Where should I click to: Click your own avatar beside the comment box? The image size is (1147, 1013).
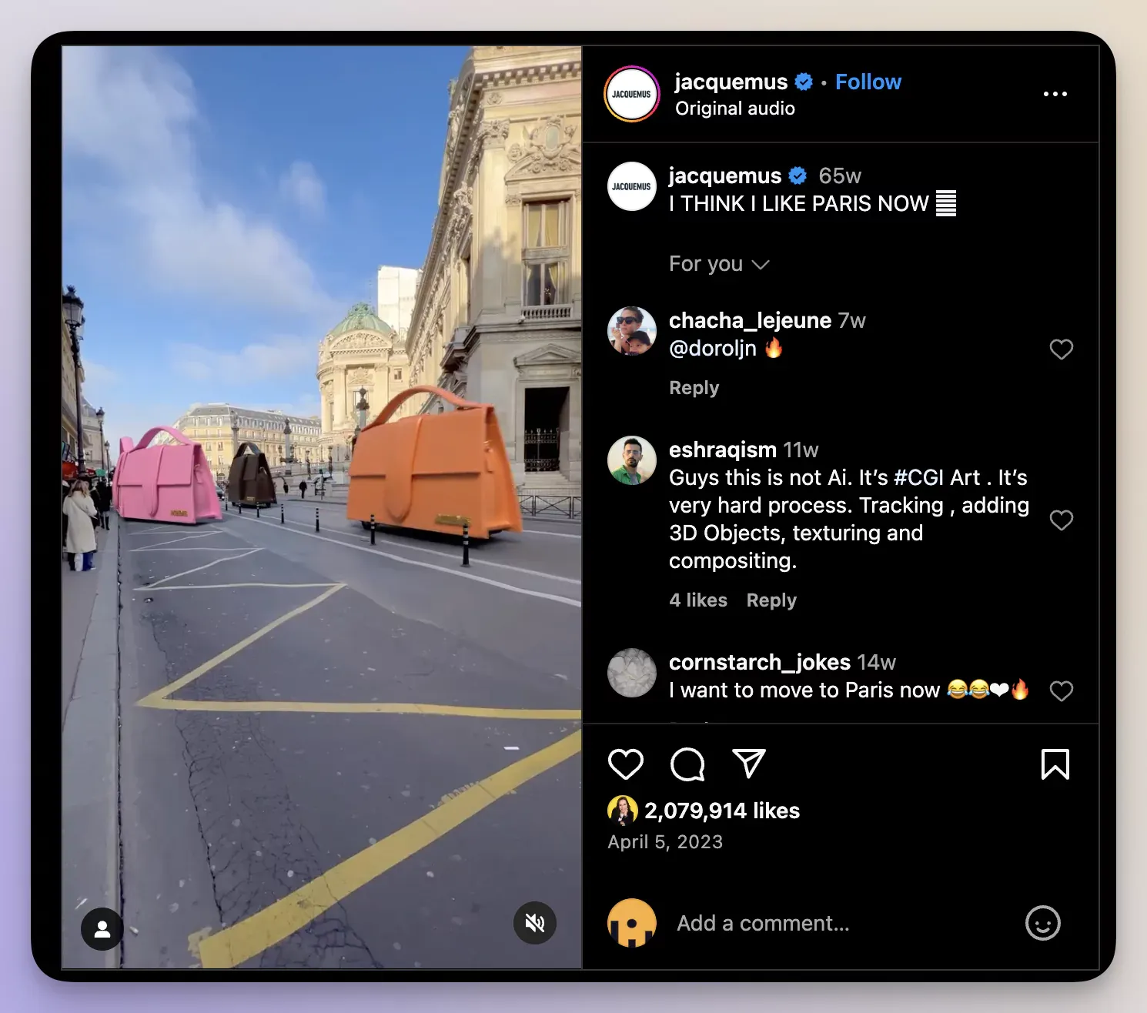[x=632, y=923]
